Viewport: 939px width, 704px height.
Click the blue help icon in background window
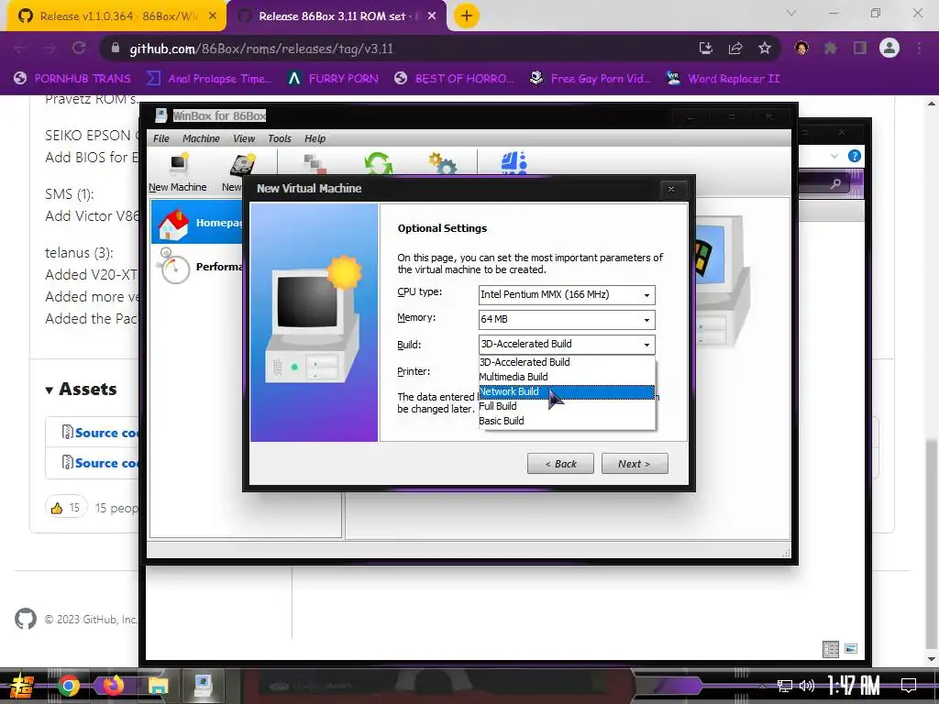click(855, 156)
